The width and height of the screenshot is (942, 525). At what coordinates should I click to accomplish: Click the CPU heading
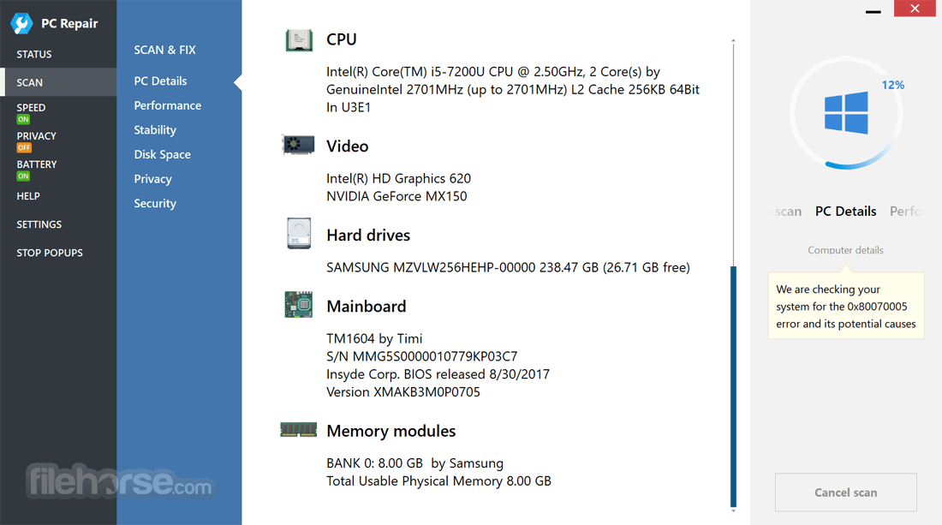tap(341, 39)
